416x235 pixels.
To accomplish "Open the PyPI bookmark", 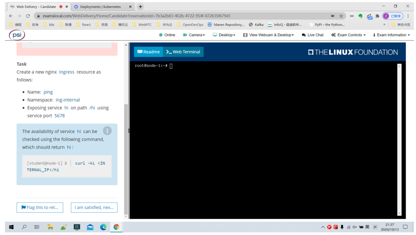I will click(327, 25).
